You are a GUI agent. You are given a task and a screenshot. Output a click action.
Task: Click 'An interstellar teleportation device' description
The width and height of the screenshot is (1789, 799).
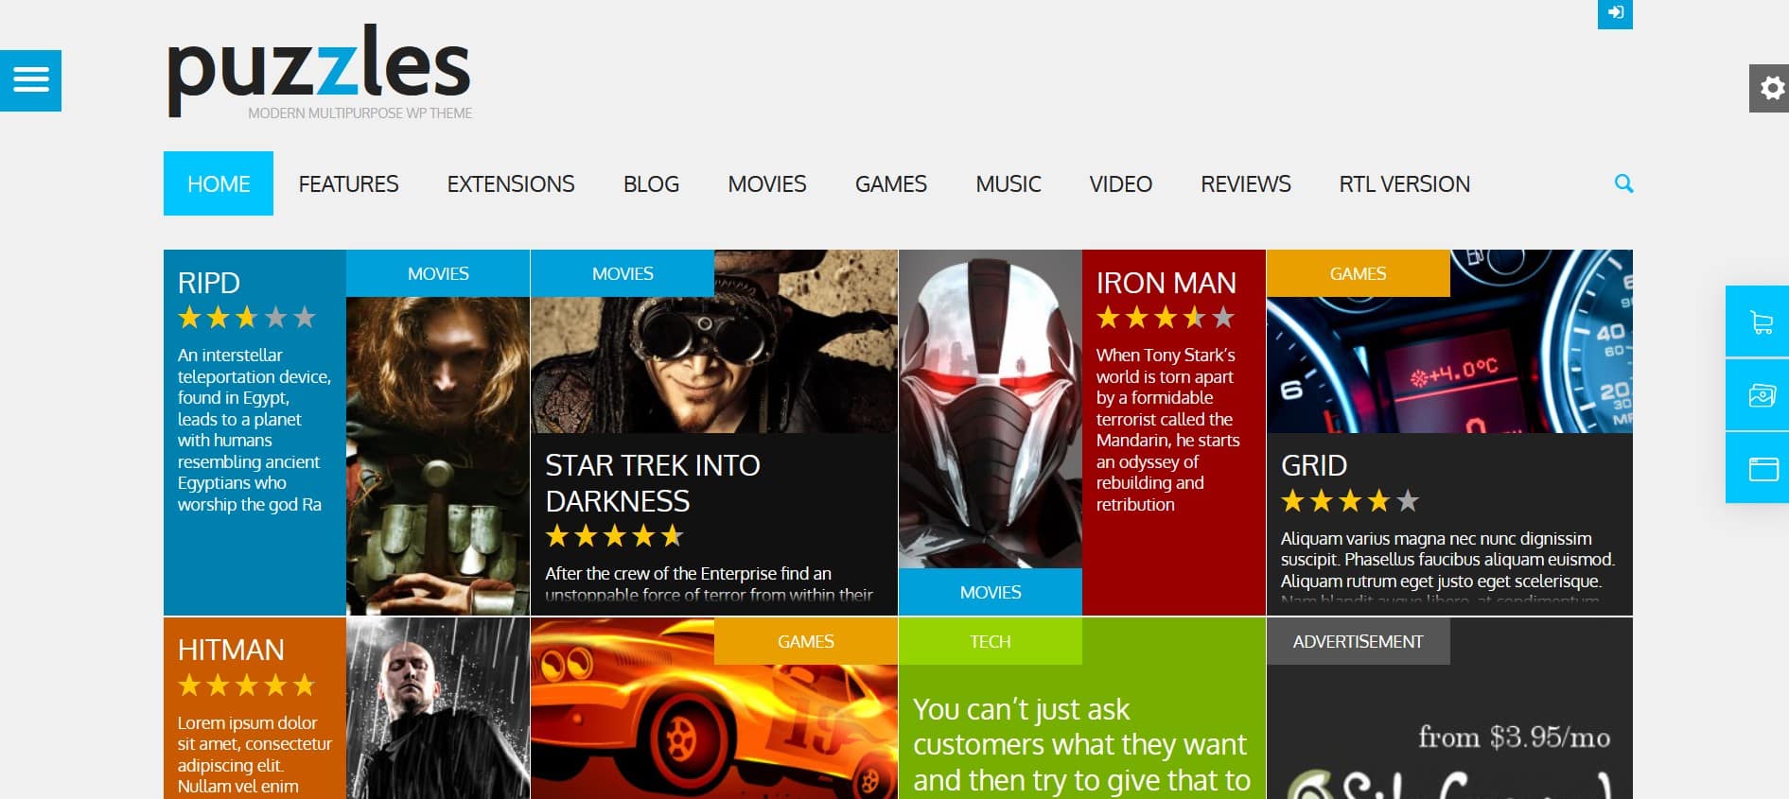(254, 429)
